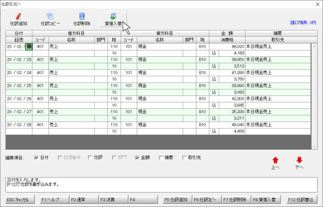Click amount cell 46,020
Viewport: 323px width, 207px height.
(227, 47)
